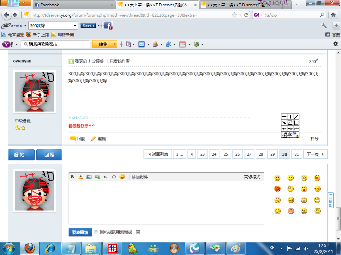The width and height of the screenshot is (341, 255).
Task: Click the volume icon in system tray
Action: (x=306, y=249)
